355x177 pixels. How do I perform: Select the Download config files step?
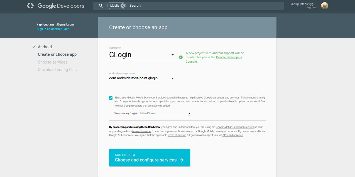(x=57, y=70)
